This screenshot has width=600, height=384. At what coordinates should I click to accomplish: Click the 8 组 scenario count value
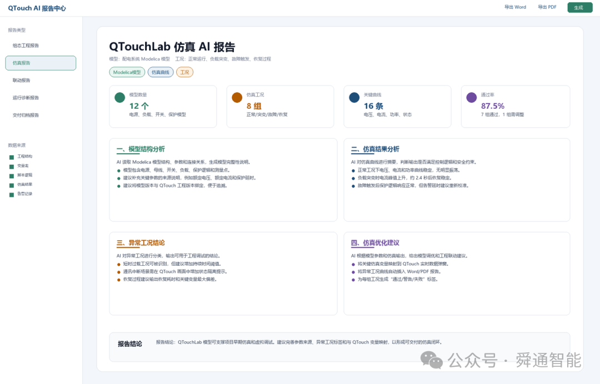(x=254, y=106)
